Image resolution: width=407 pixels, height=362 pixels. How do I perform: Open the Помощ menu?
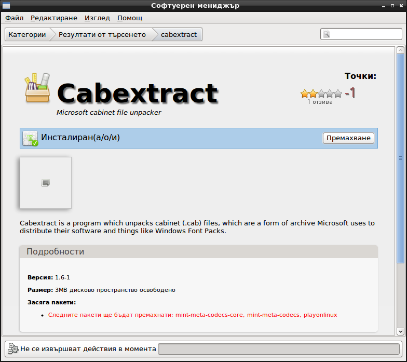pyautogui.click(x=130, y=18)
